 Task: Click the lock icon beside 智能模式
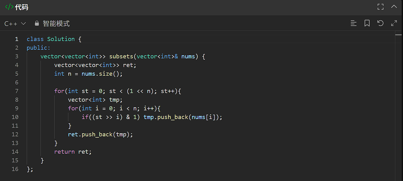tap(37, 23)
